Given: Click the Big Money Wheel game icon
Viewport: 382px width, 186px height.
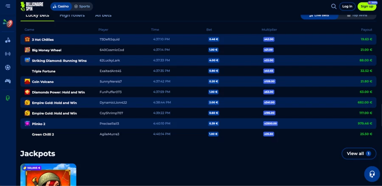Looking at the screenshot, I should click(x=27, y=50).
